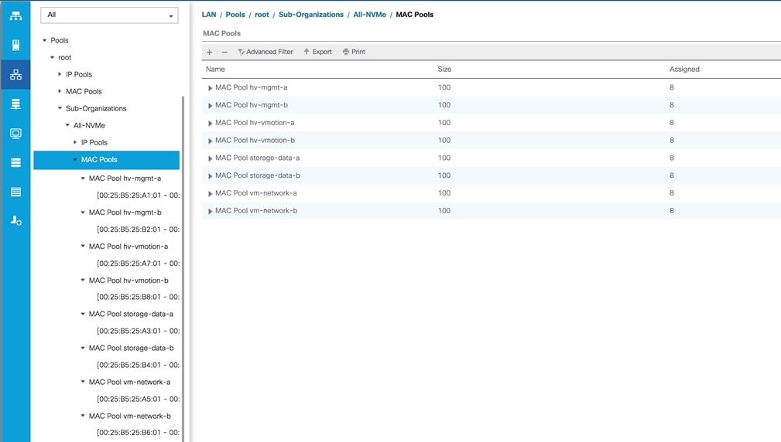Screen dimensions: 781x442
Task: Expand MAC Pool hv-vmotion-a table row
Action: [x=211, y=124]
